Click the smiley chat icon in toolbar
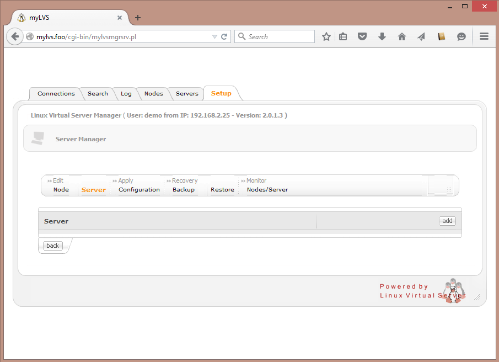Image resolution: width=499 pixels, height=362 pixels. pyautogui.click(x=462, y=37)
